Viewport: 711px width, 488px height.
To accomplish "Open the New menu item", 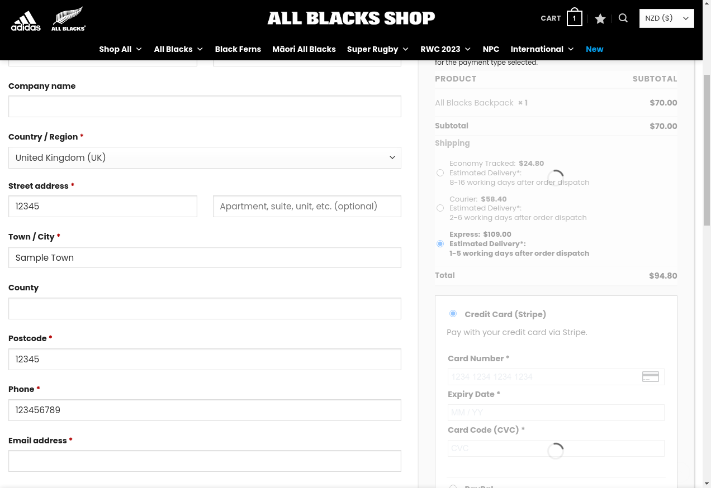I will pos(595,49).
